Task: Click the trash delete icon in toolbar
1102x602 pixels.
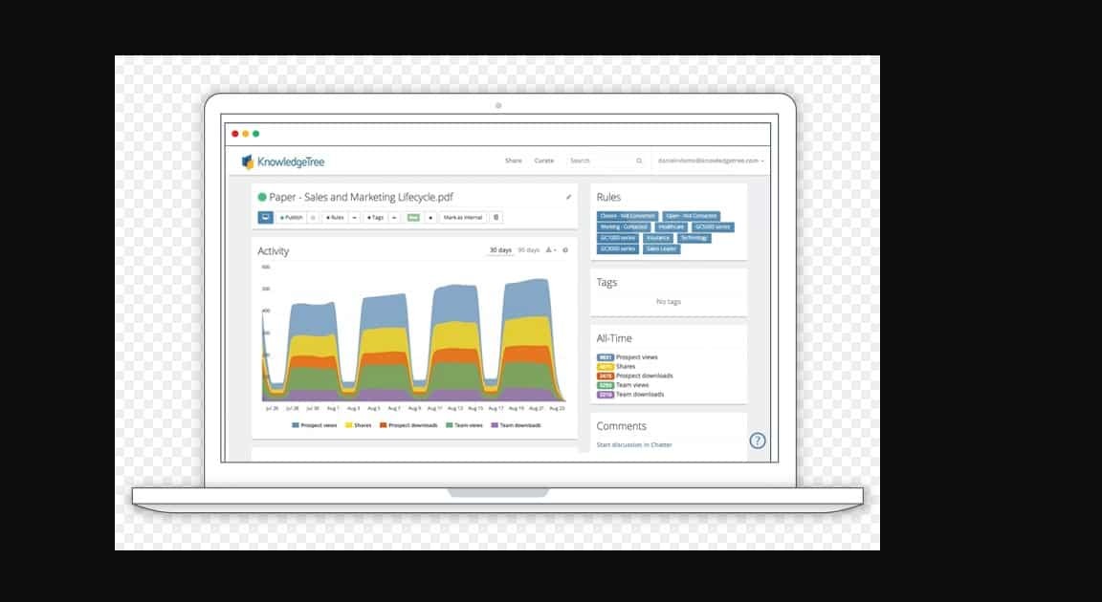Action: pyautogui.click(x=496, y=218)
